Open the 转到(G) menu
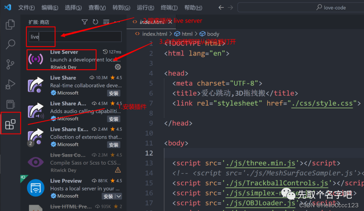The image size is (364, 211). (121, 7)
